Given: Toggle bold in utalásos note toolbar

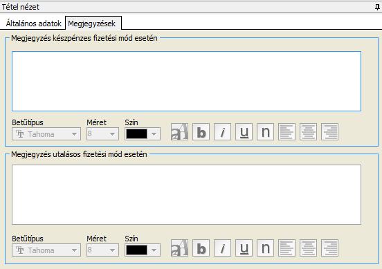Looking at the screenshot, I should (x=201, y=248).
